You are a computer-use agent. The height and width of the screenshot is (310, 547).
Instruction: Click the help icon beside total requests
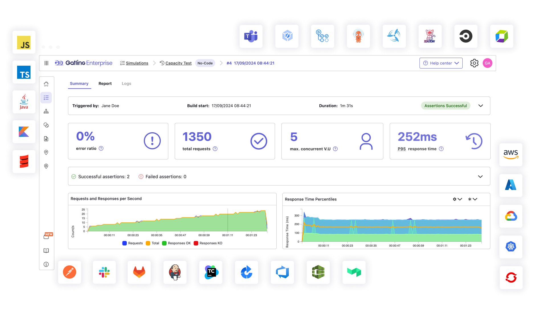(x=215, y=149)
